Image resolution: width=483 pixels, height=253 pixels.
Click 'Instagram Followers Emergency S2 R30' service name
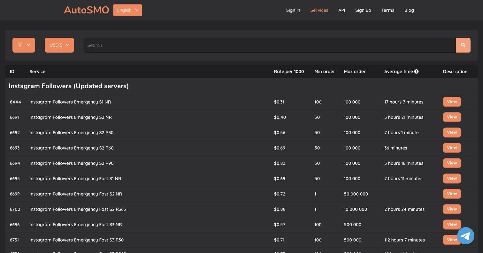72,133
